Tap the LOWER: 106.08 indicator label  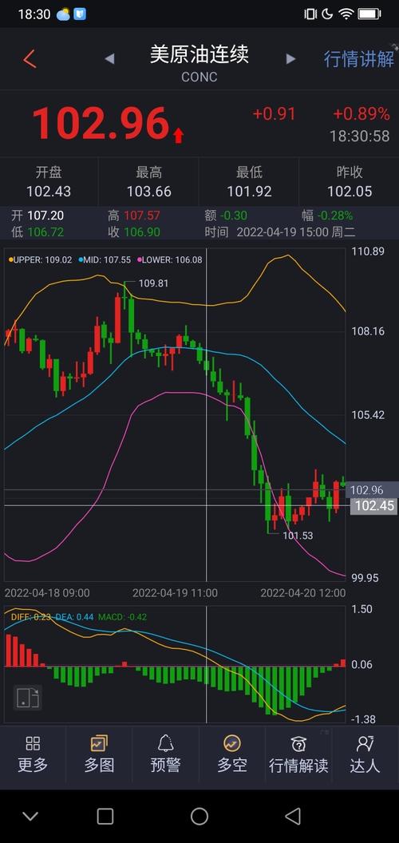pos(170,259)
